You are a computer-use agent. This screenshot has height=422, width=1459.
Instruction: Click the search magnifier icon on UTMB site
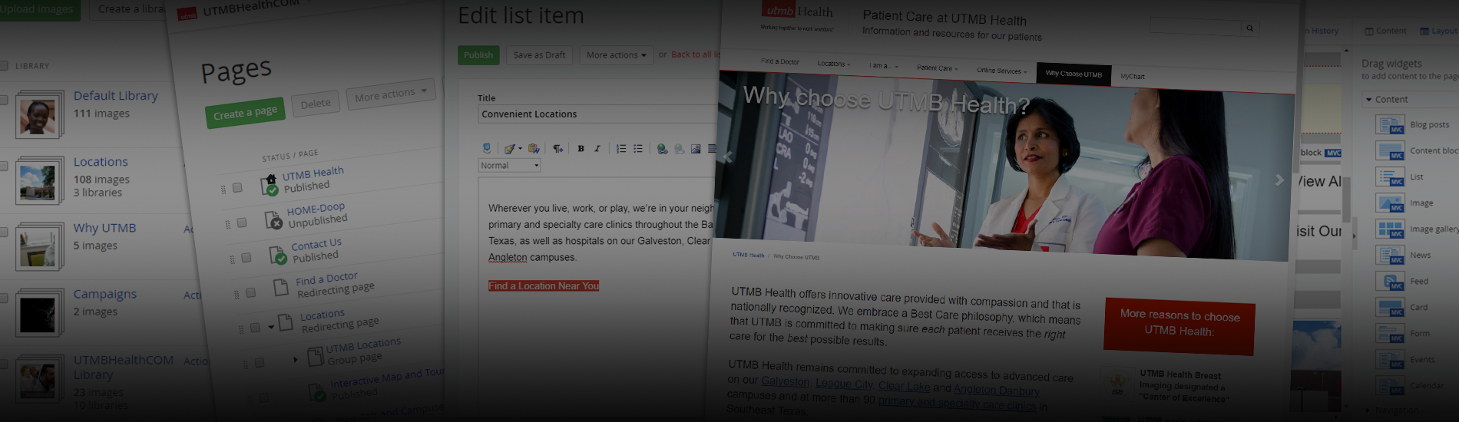click(x=1249, y=28)
